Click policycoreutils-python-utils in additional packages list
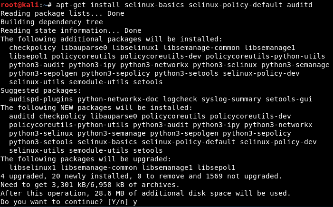 click(x=266, y=56)
